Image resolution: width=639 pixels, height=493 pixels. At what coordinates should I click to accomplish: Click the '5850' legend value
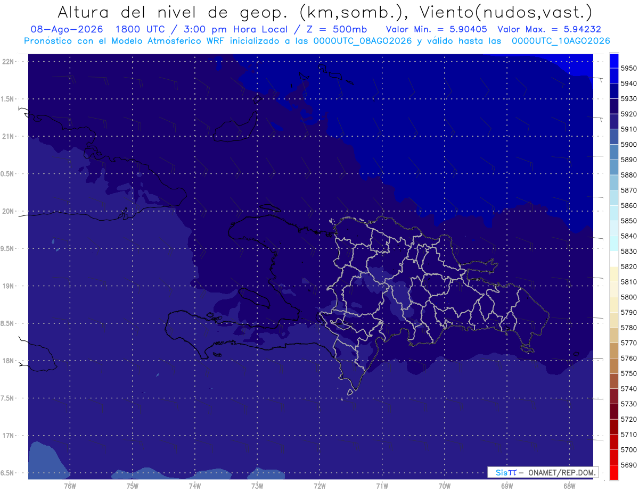pyautogui.click(x=629, y=221)
